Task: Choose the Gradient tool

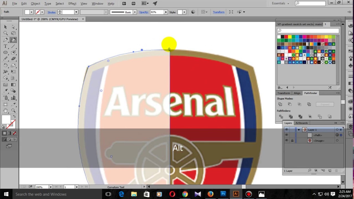Action: (x=13, y=84)
